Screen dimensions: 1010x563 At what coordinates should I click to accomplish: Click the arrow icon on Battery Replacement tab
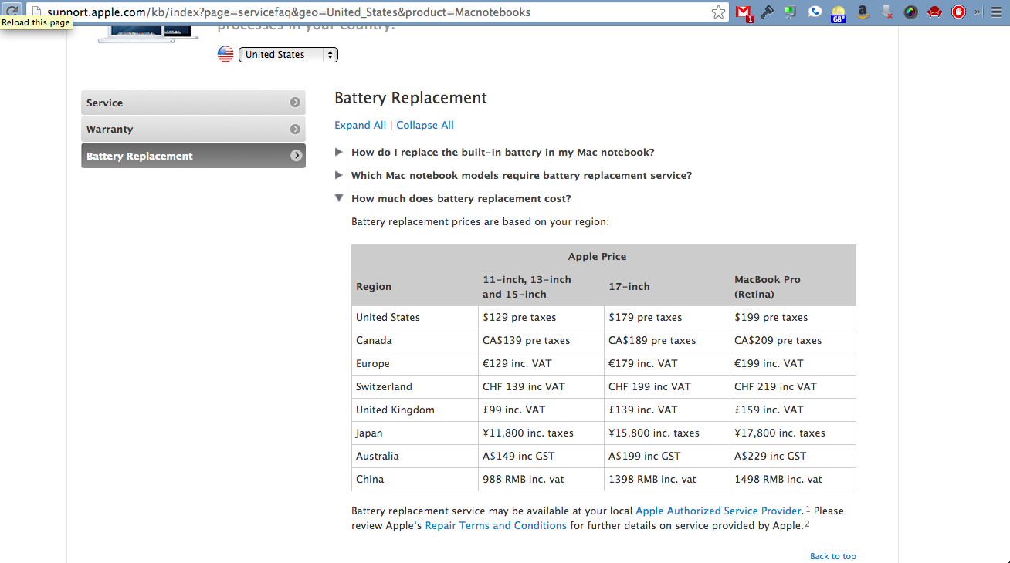(x=295, y=156)
